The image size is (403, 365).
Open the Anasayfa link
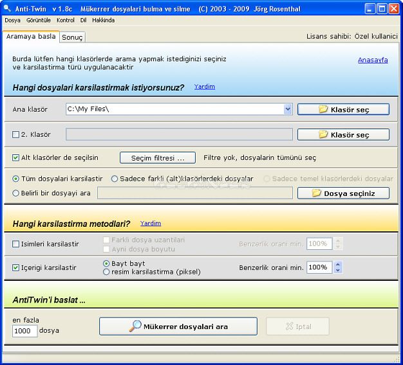[x=373, y=60]
